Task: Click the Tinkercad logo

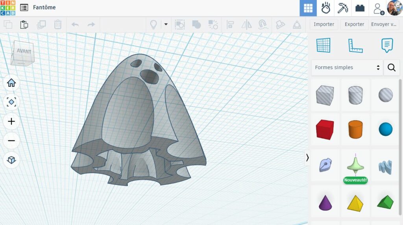Action: tap(8, 8)
